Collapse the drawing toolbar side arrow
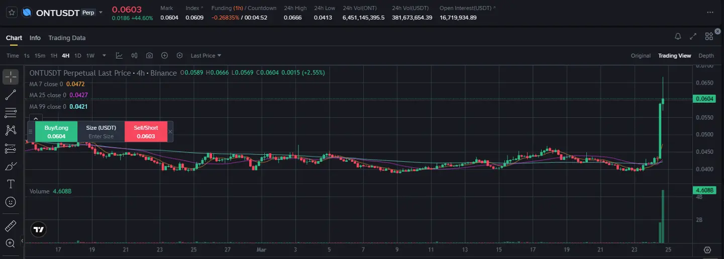Image resolution: width=724 pixels, height=259 pixels. [x=22, y=241]
